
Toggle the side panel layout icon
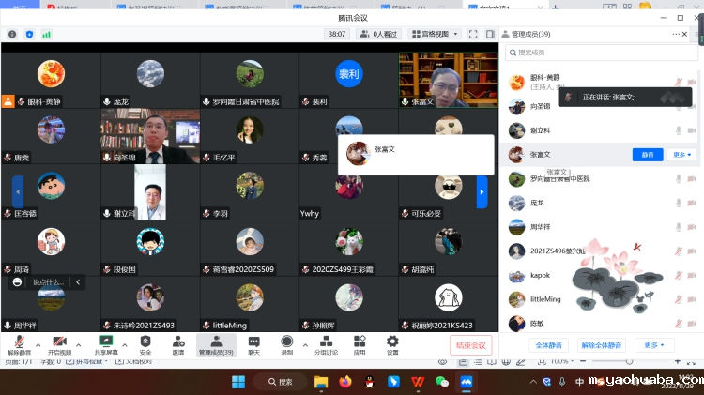tap(490, 34)
